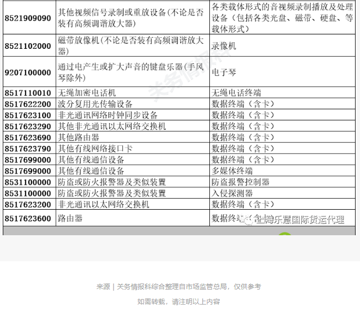This screenshot has width=360, height=314.
Task: Select the HS code 8521102000 cell
Action: tap(28, 46)
